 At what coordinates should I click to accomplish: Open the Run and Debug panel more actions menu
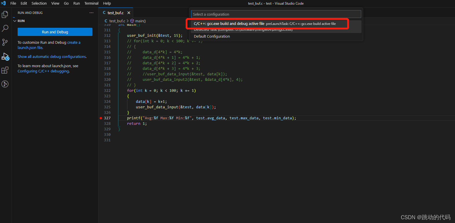click(x=91, y=13)
